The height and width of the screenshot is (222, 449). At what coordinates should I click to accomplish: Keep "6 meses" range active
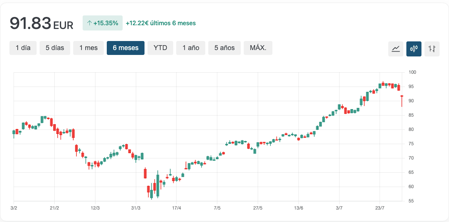(x=126, y=48)
